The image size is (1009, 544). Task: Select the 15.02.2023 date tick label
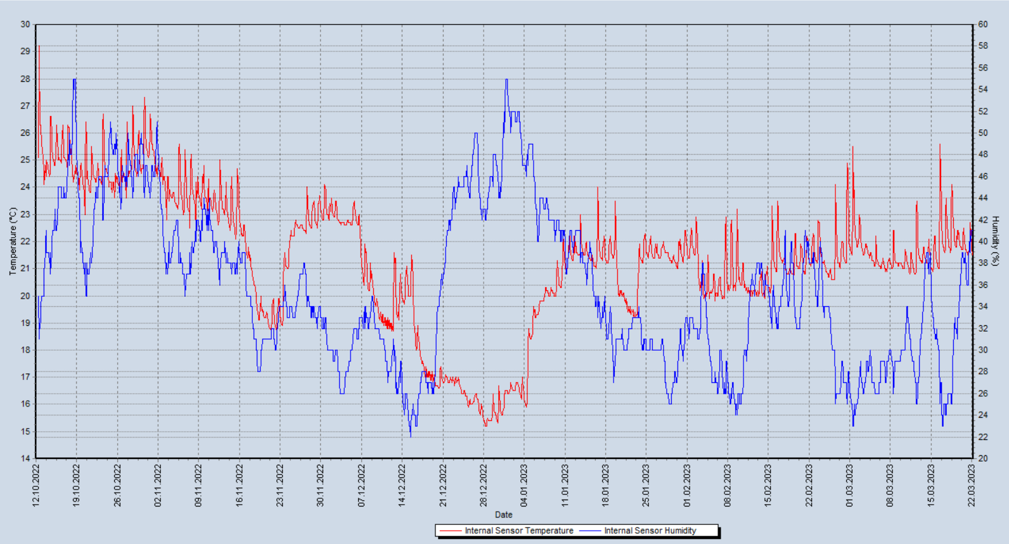click(768, 485)
